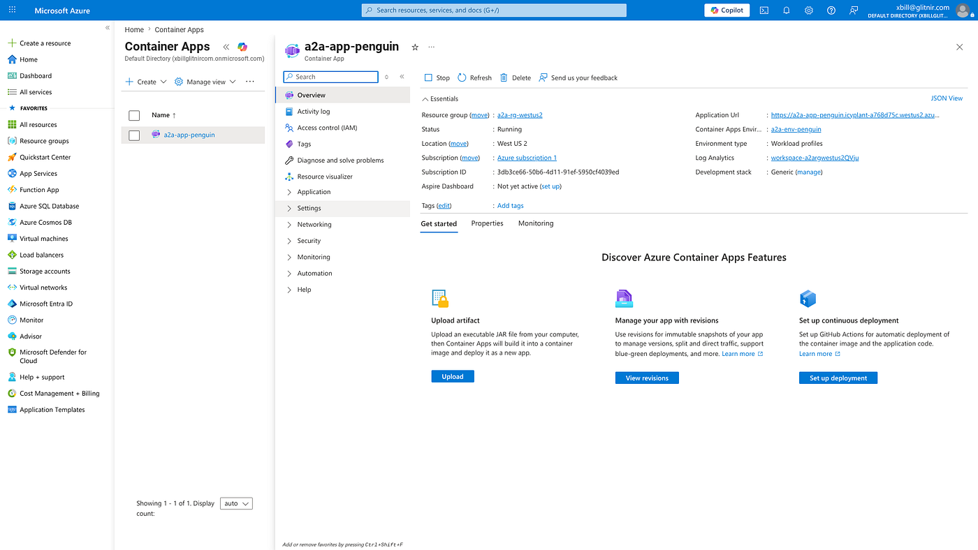Screen dimensions: 978x550
Task: Open JSON View link
Action: click(x=947, y=98)
